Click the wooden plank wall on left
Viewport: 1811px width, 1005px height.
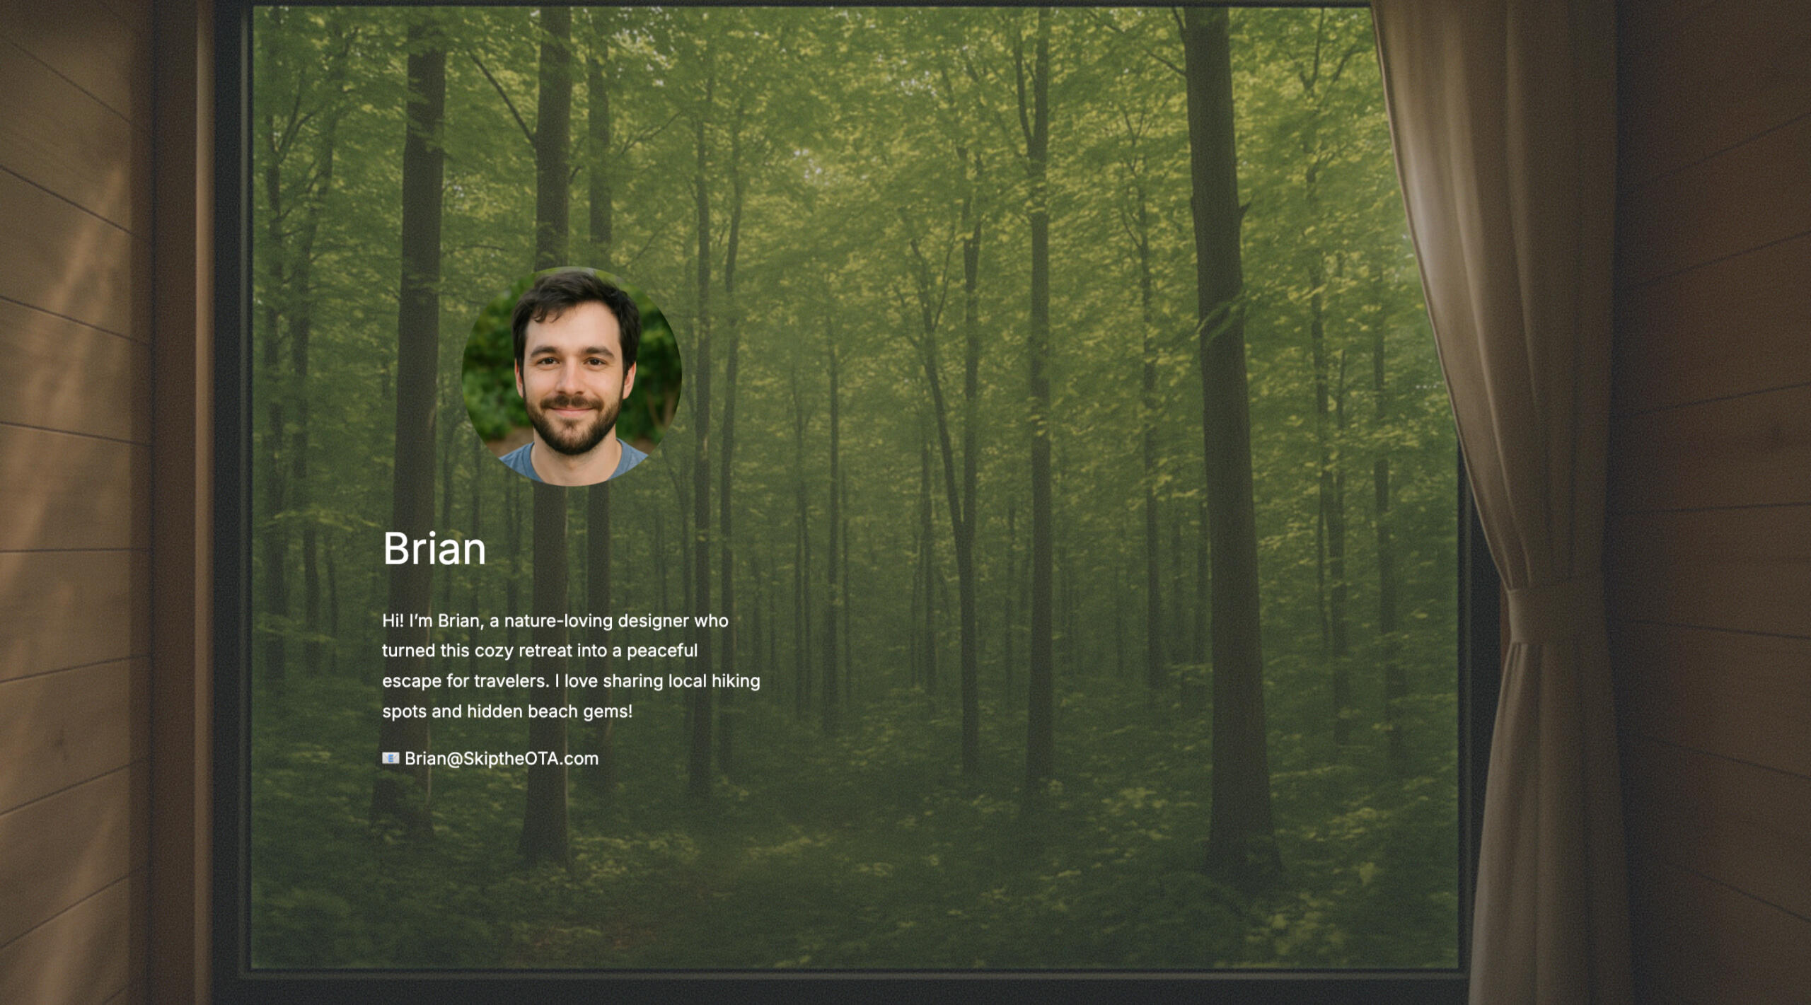[71, 495]
